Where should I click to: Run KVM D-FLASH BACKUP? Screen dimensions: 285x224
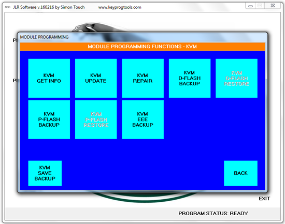pyautogui.click(x=190, y=78)
